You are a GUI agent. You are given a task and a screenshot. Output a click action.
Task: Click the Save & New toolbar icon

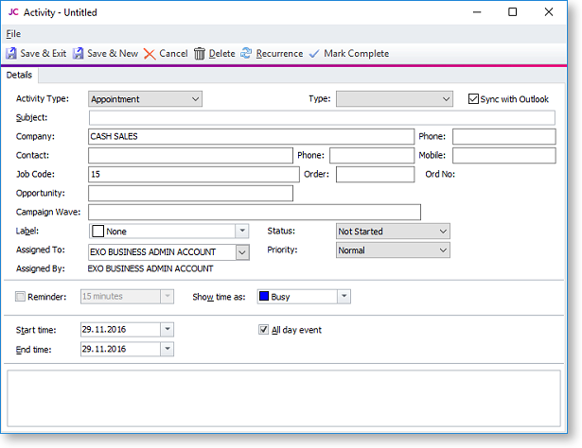(x=79, y=54)
